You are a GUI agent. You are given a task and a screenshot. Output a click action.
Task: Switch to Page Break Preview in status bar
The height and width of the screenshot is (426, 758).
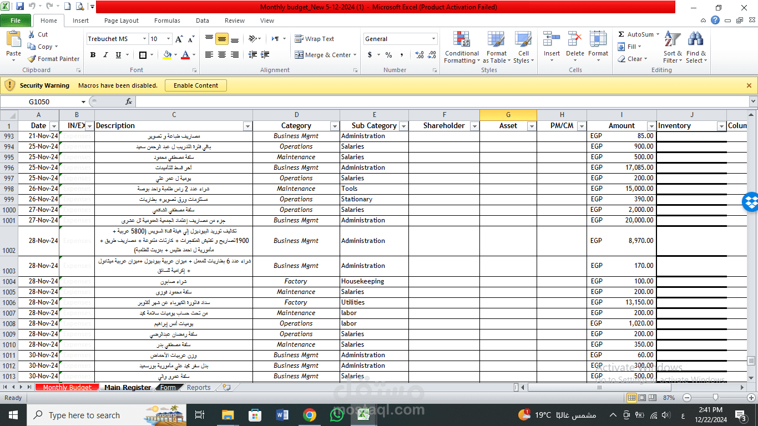[654, 398]
